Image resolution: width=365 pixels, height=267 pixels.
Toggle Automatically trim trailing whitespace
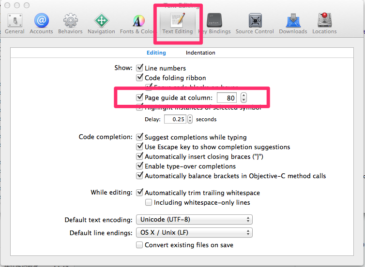[x=140, y=193]
